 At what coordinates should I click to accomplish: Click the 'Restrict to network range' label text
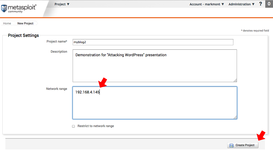96,126
